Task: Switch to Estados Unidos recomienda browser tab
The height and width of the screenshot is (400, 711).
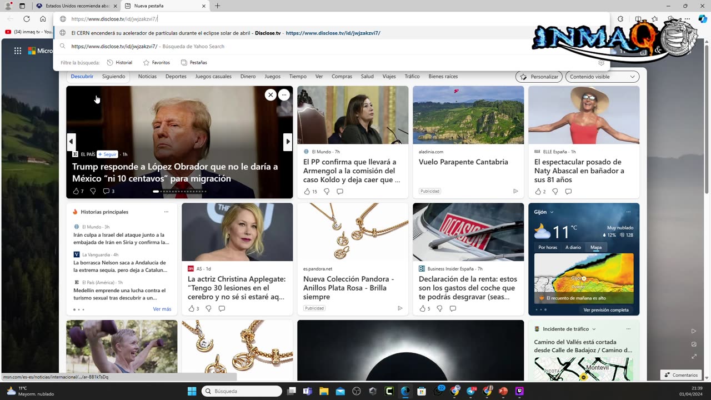Action: click(x=77, y=6)
